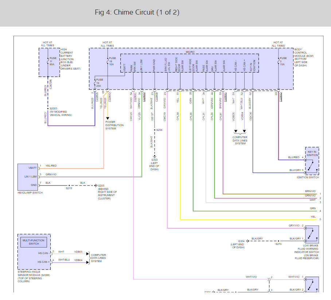Click the S270 splice label
This screenshot has width=331, height=300.
pos(279,244)
